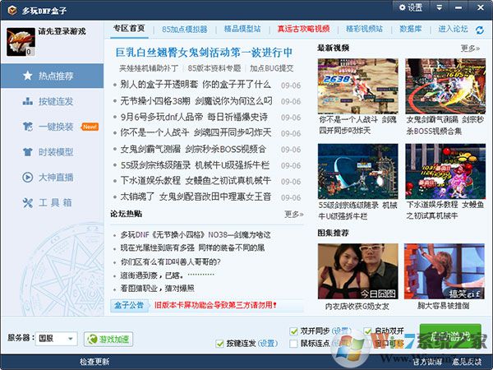Open gallery image 胸大容易被推倒

point(445,271)
